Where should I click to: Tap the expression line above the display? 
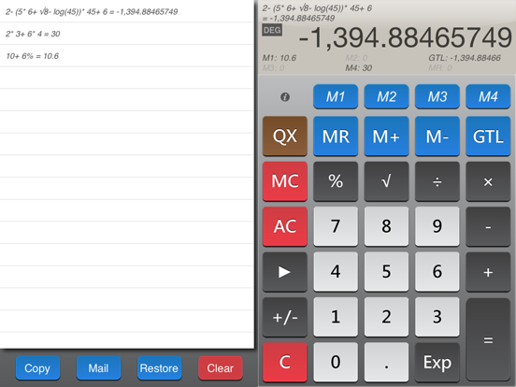317,13
